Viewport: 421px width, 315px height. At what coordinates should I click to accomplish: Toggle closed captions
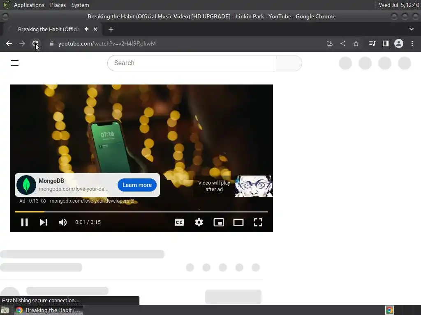coord(179,222)
